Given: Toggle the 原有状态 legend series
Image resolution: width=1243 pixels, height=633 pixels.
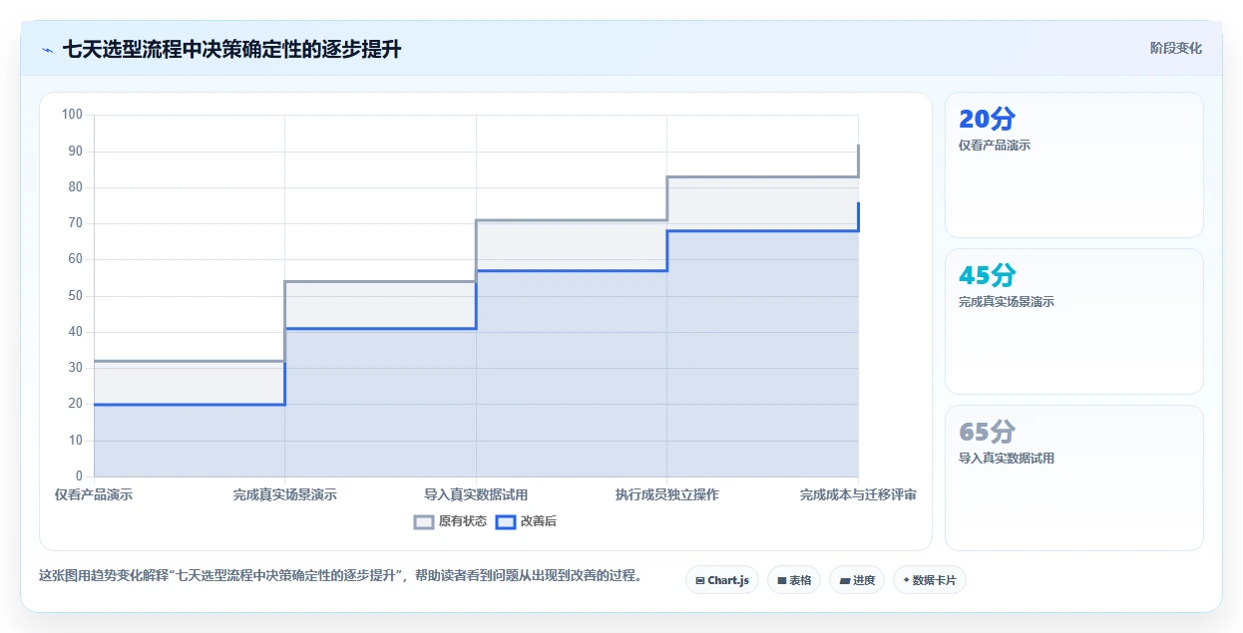Looking at the screenshot, I should pyautogui.click(x=450, y=521).
